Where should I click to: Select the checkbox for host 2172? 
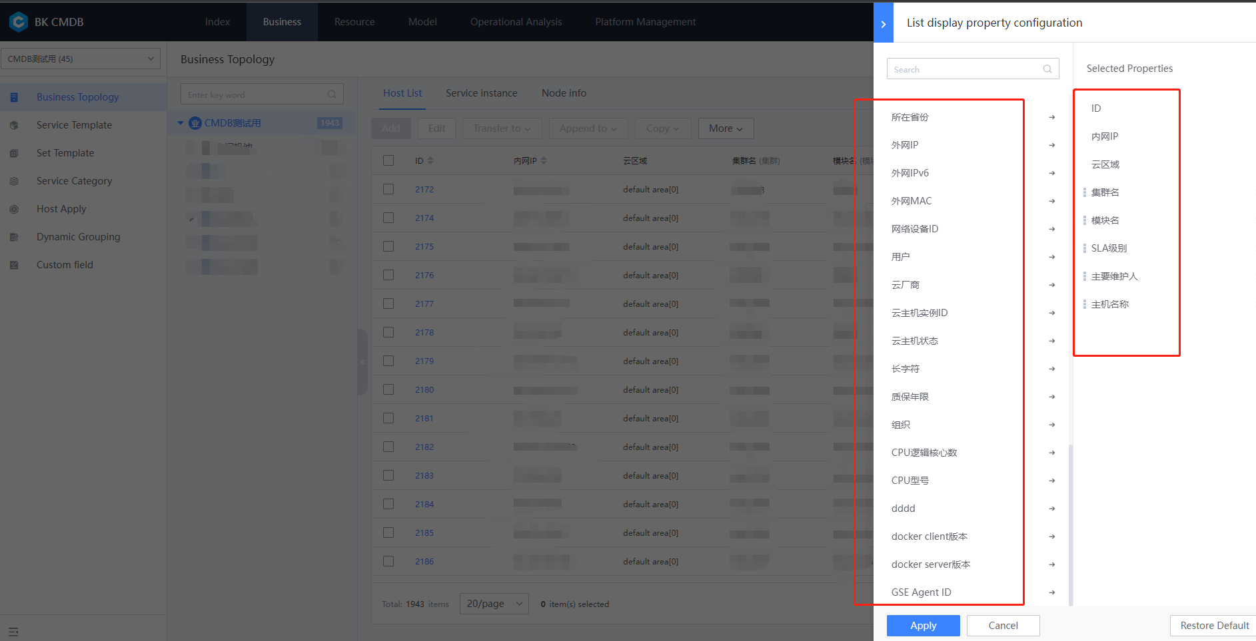pos(388,189)
